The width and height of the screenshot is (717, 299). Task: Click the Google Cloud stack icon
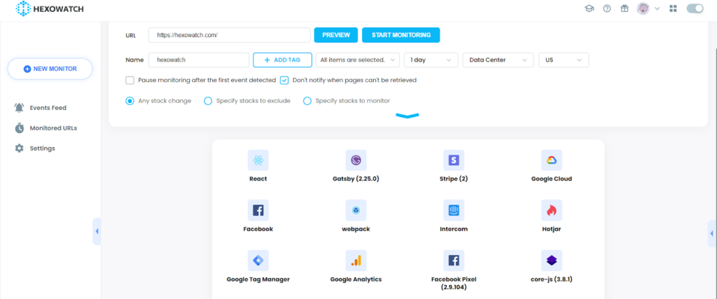[552, 160]
